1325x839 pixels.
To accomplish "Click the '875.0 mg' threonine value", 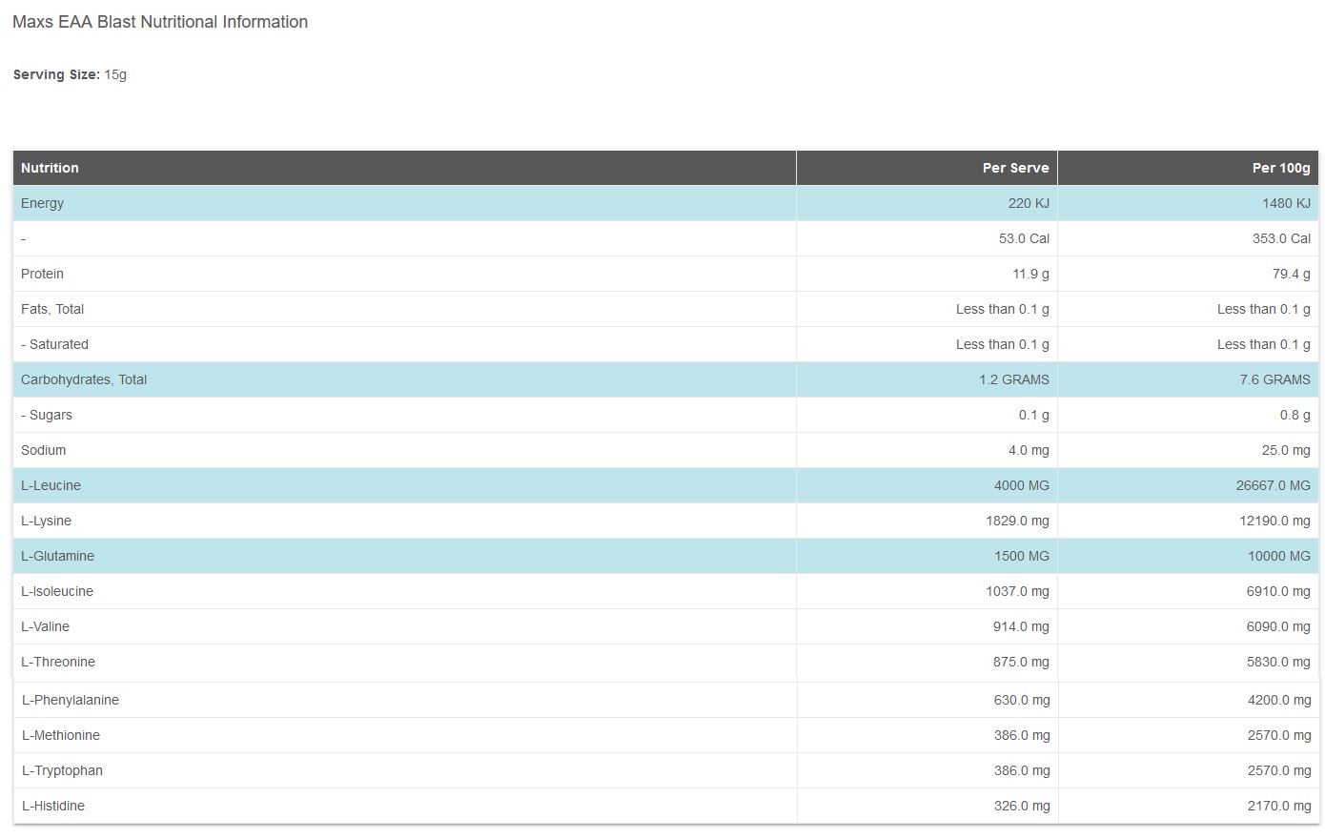I will pyautogui.click(x=1021, y=662).
